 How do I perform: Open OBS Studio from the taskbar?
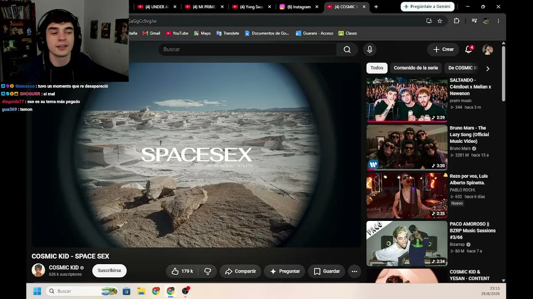[x=185, y=291]
